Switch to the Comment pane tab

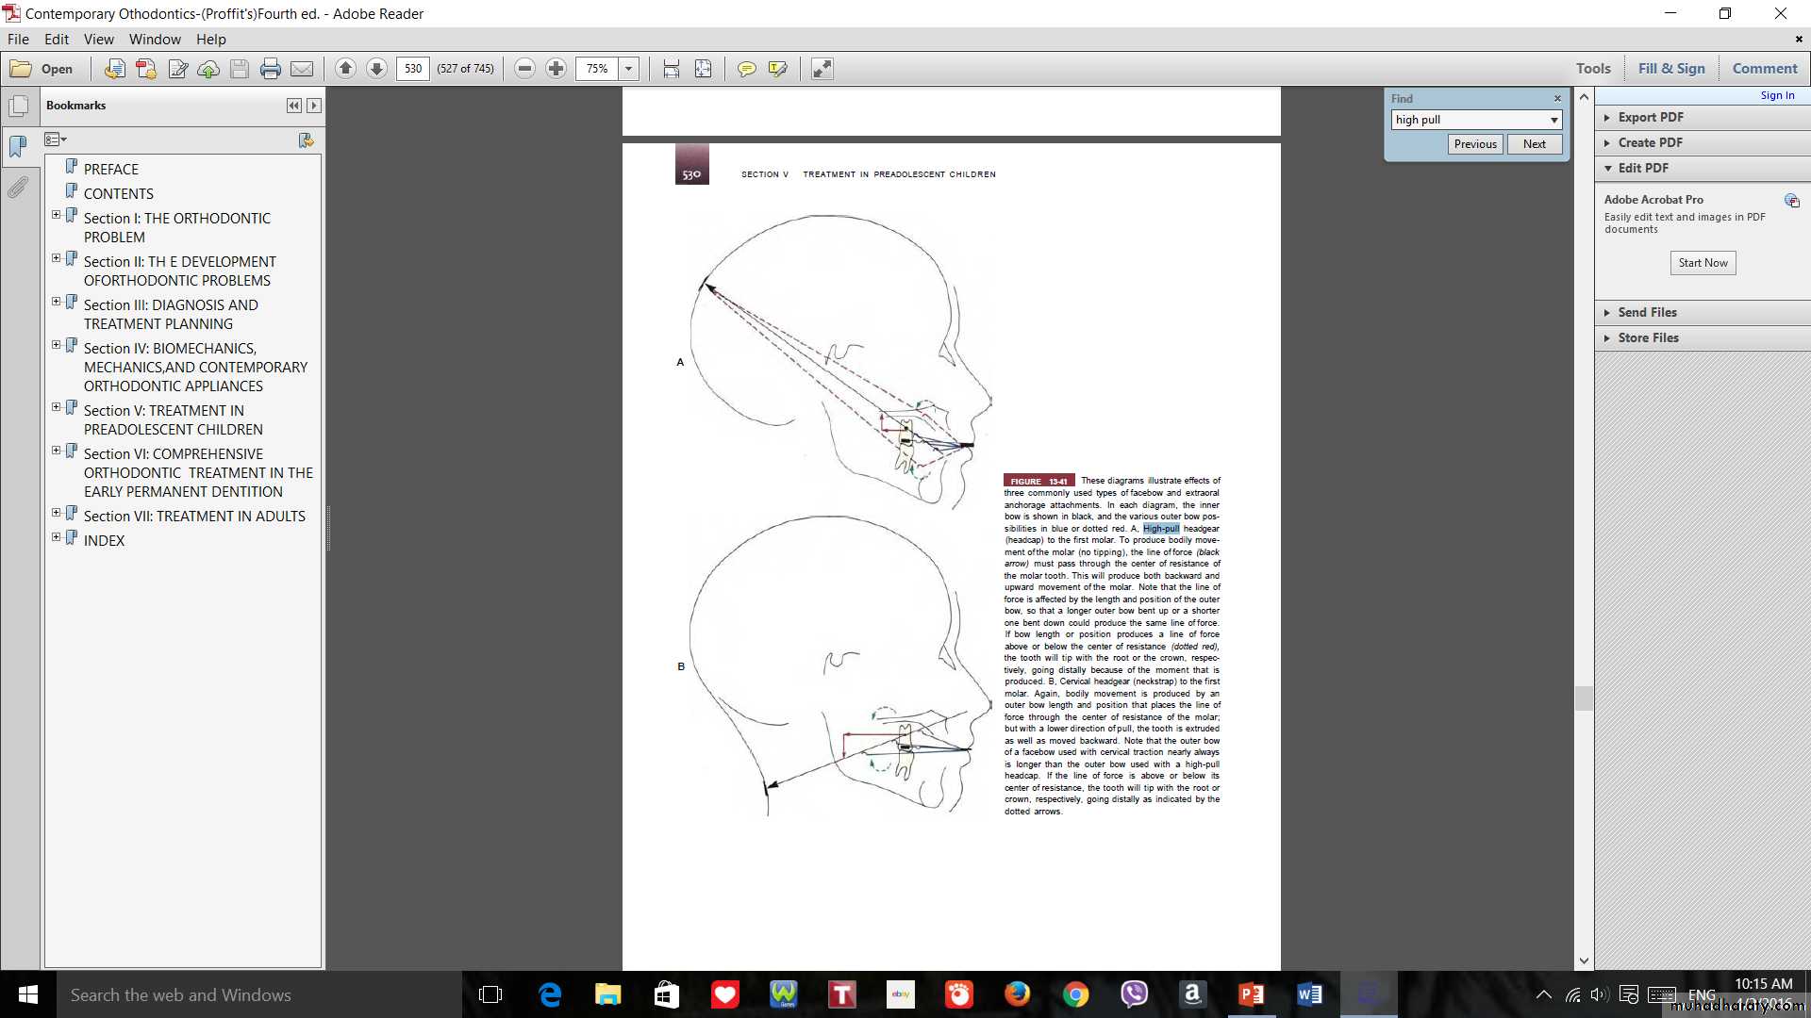click(x=1764, y=69)
